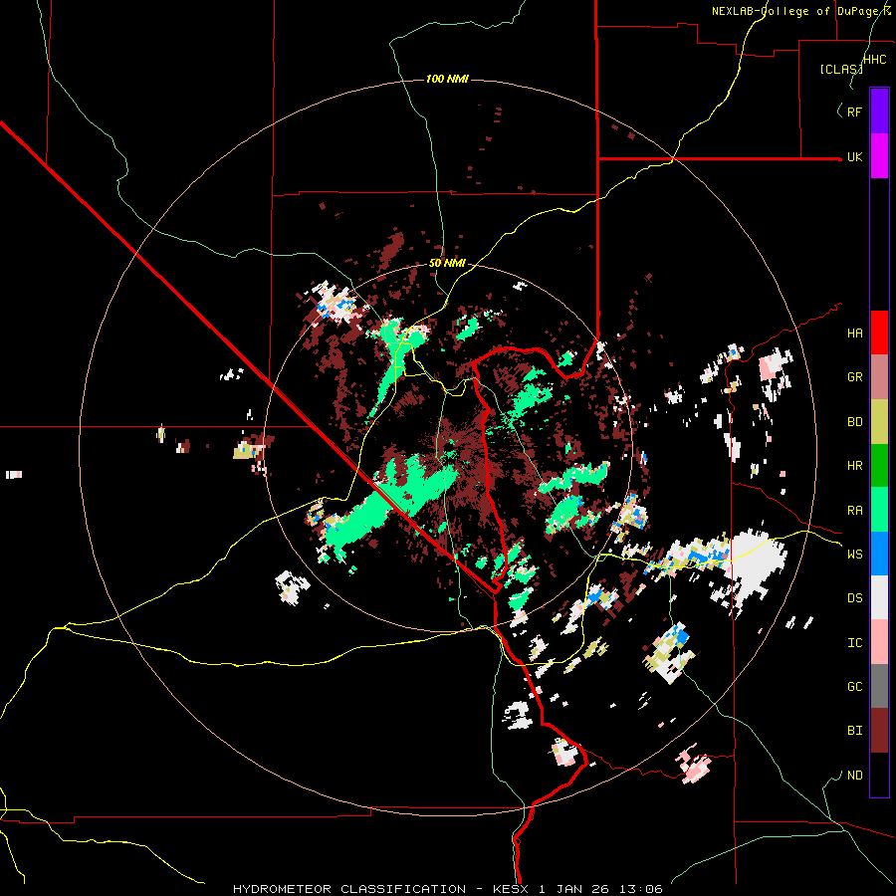Click the GR legend label
This screenshot has width=896, height=896.
point(854,377)
